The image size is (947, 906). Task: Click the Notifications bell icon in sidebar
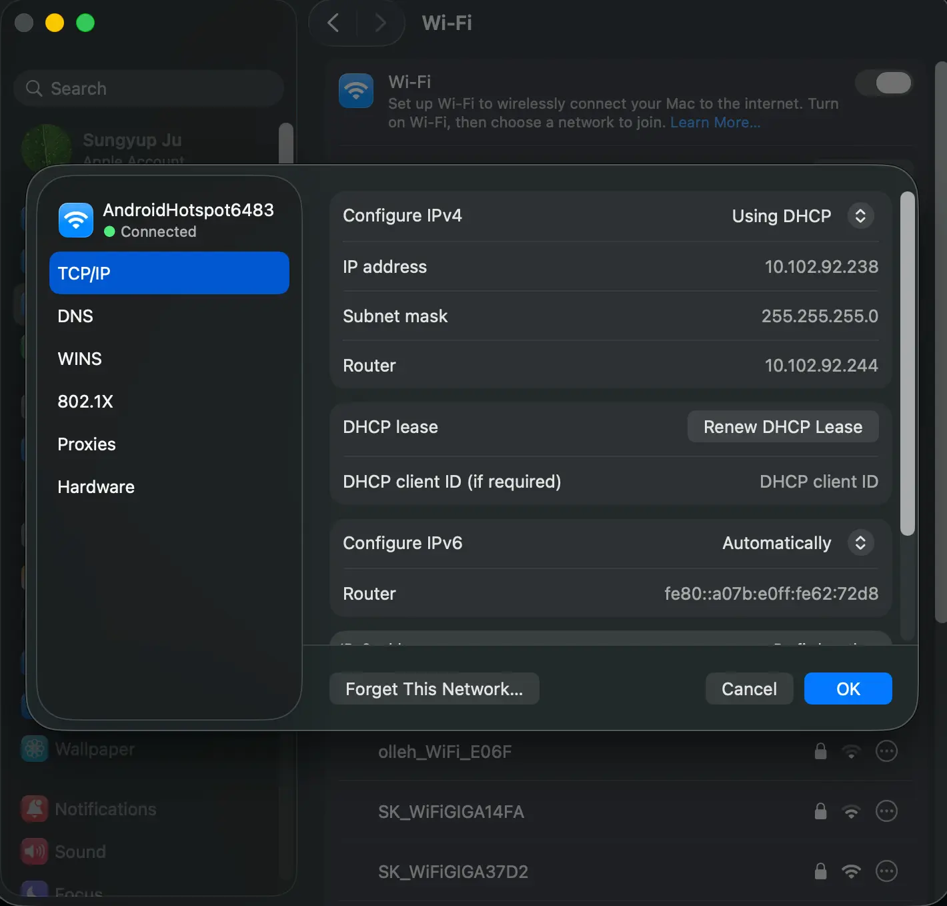tap(33, 809)
